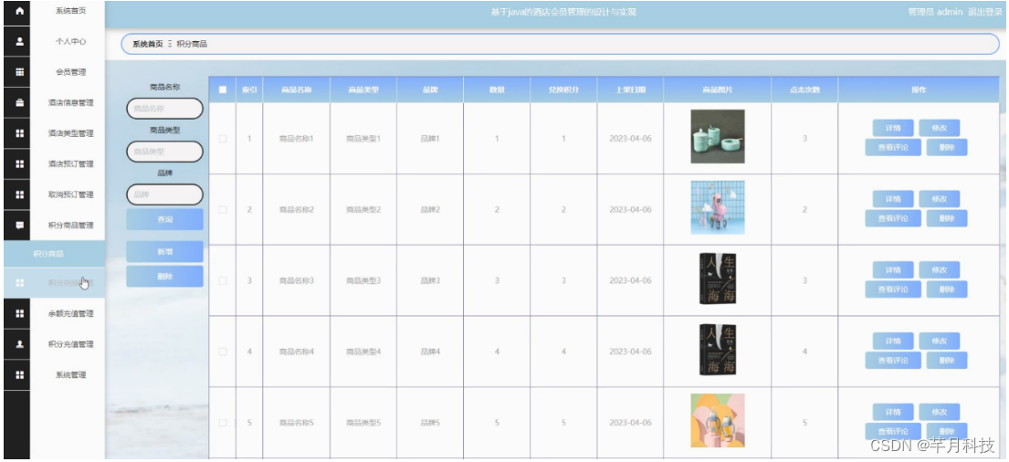The height and width of the screenshot is (462, 1009).
Task: Open 详情 for 商品名称2
Action: (892, 199)
